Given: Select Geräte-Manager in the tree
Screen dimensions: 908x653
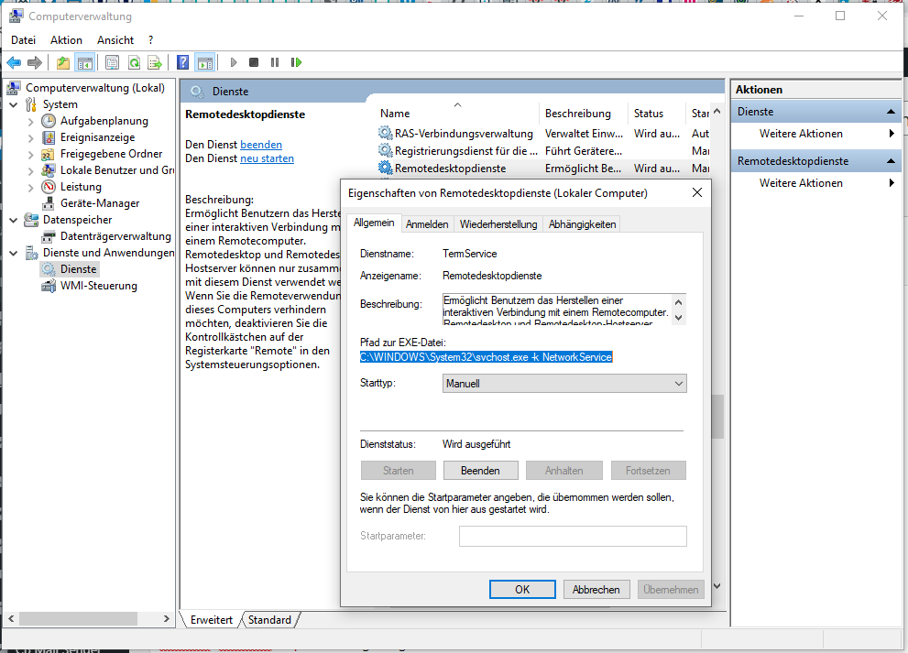Looking at the screenshot, I should [x=100, y=203].
